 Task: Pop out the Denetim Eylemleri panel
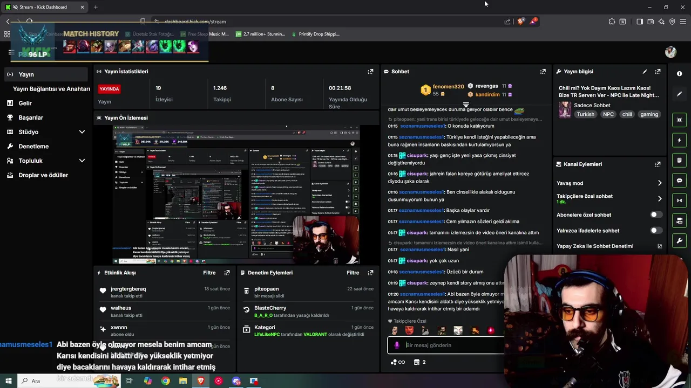370,273
